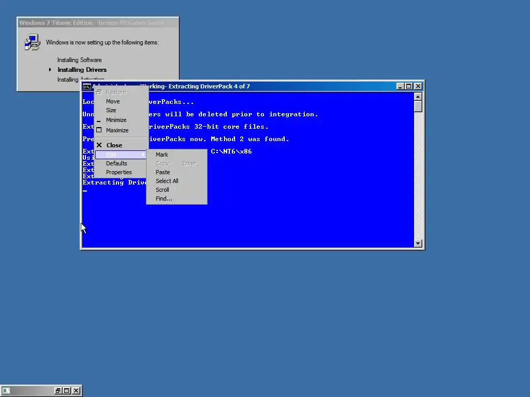Screen dimensions: 530x397
Task: Select Minimize in the system menu
Action: [121, 120]
